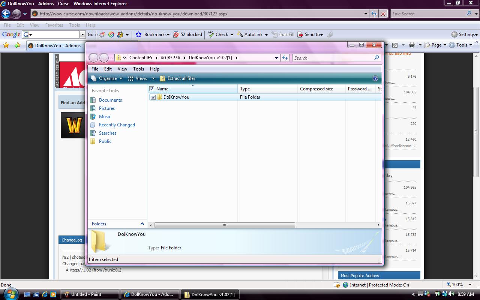Viewport: 480px width, 300px height.
Task: Open explorer View menu
Action: click(122, 69)
